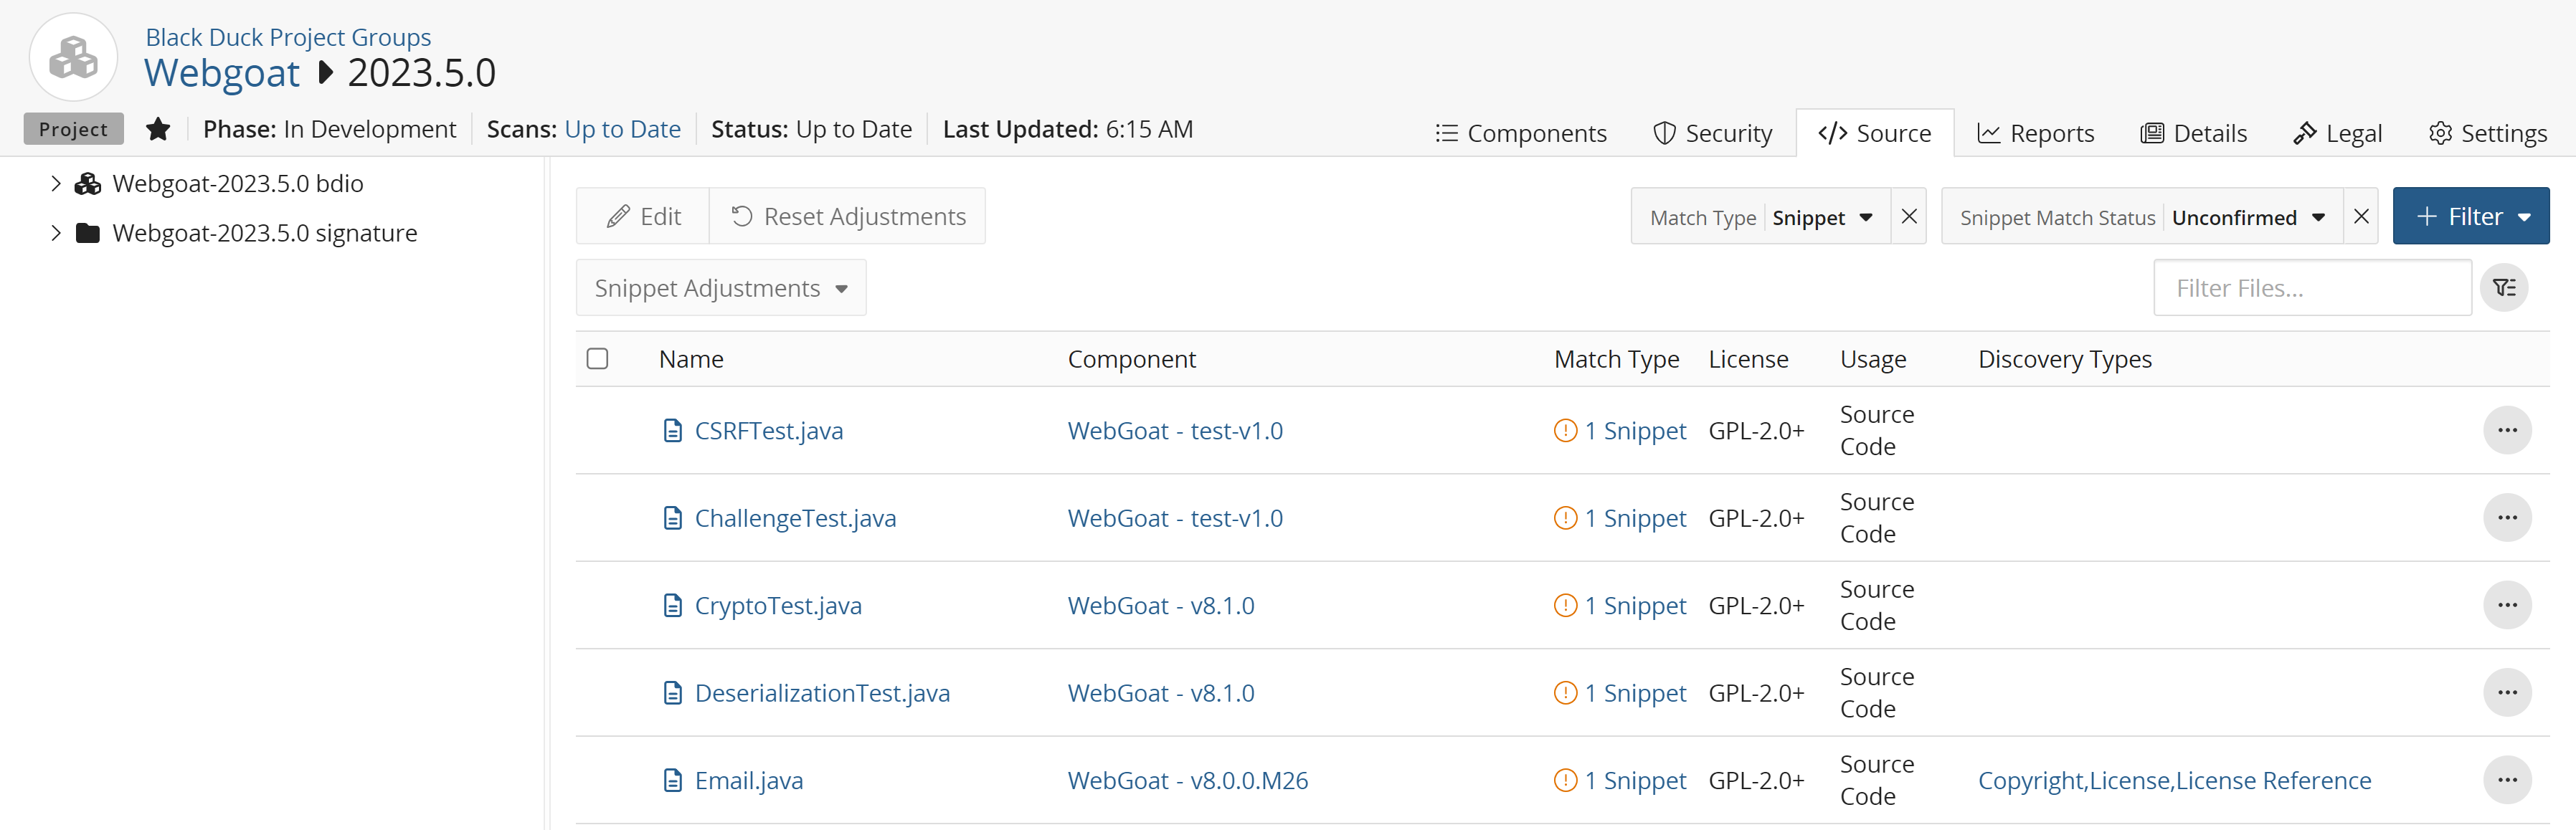Open the Snippet Adjustments dropdown
The height and width of the screenshot is (830, 2576).
pyautogui.click(x=721, y=287)
